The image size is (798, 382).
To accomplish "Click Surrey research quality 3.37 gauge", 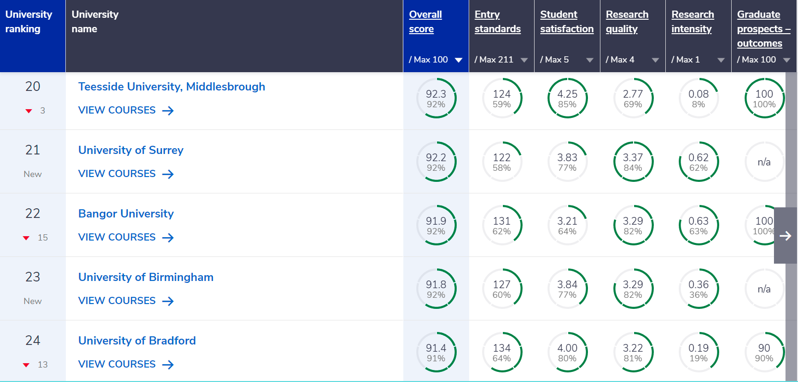I will [633, 162].
